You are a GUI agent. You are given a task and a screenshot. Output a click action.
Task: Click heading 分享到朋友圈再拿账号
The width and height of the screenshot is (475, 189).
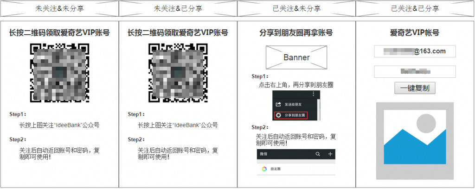coord(296,32)
